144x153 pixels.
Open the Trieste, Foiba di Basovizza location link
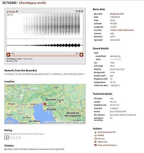point(122,30)
